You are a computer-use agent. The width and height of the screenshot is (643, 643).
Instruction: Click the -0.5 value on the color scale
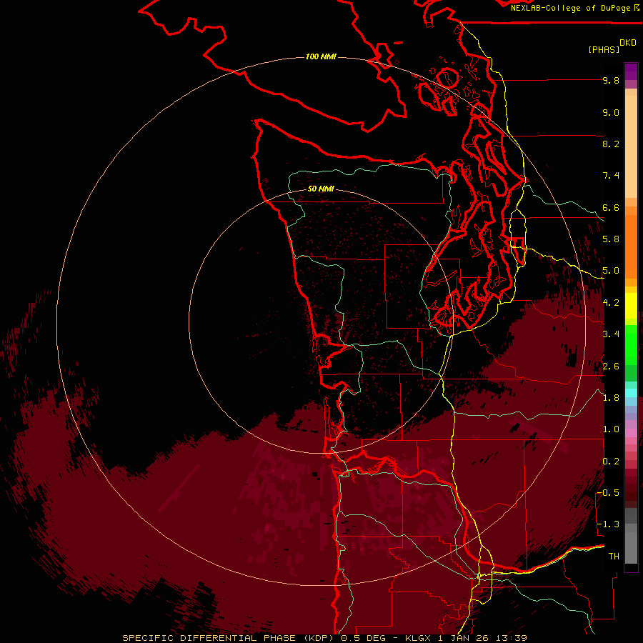pyautogui.click(x=608, y=493)
